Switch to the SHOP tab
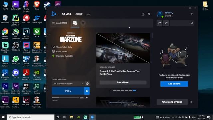The height and width of the screenshot is (120, 213). 79,14
